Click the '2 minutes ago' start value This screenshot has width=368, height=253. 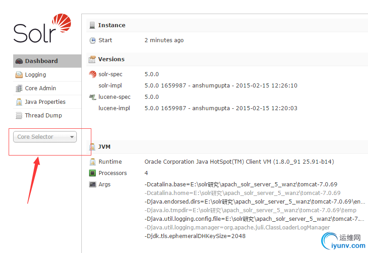[x=164, y=40]
